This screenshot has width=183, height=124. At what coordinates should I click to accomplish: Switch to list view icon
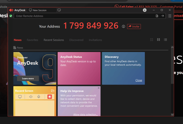tap(165, 40)
